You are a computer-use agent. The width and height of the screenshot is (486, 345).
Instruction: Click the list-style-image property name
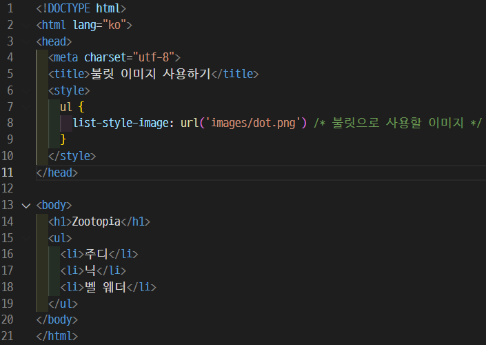tap(121, 123)
